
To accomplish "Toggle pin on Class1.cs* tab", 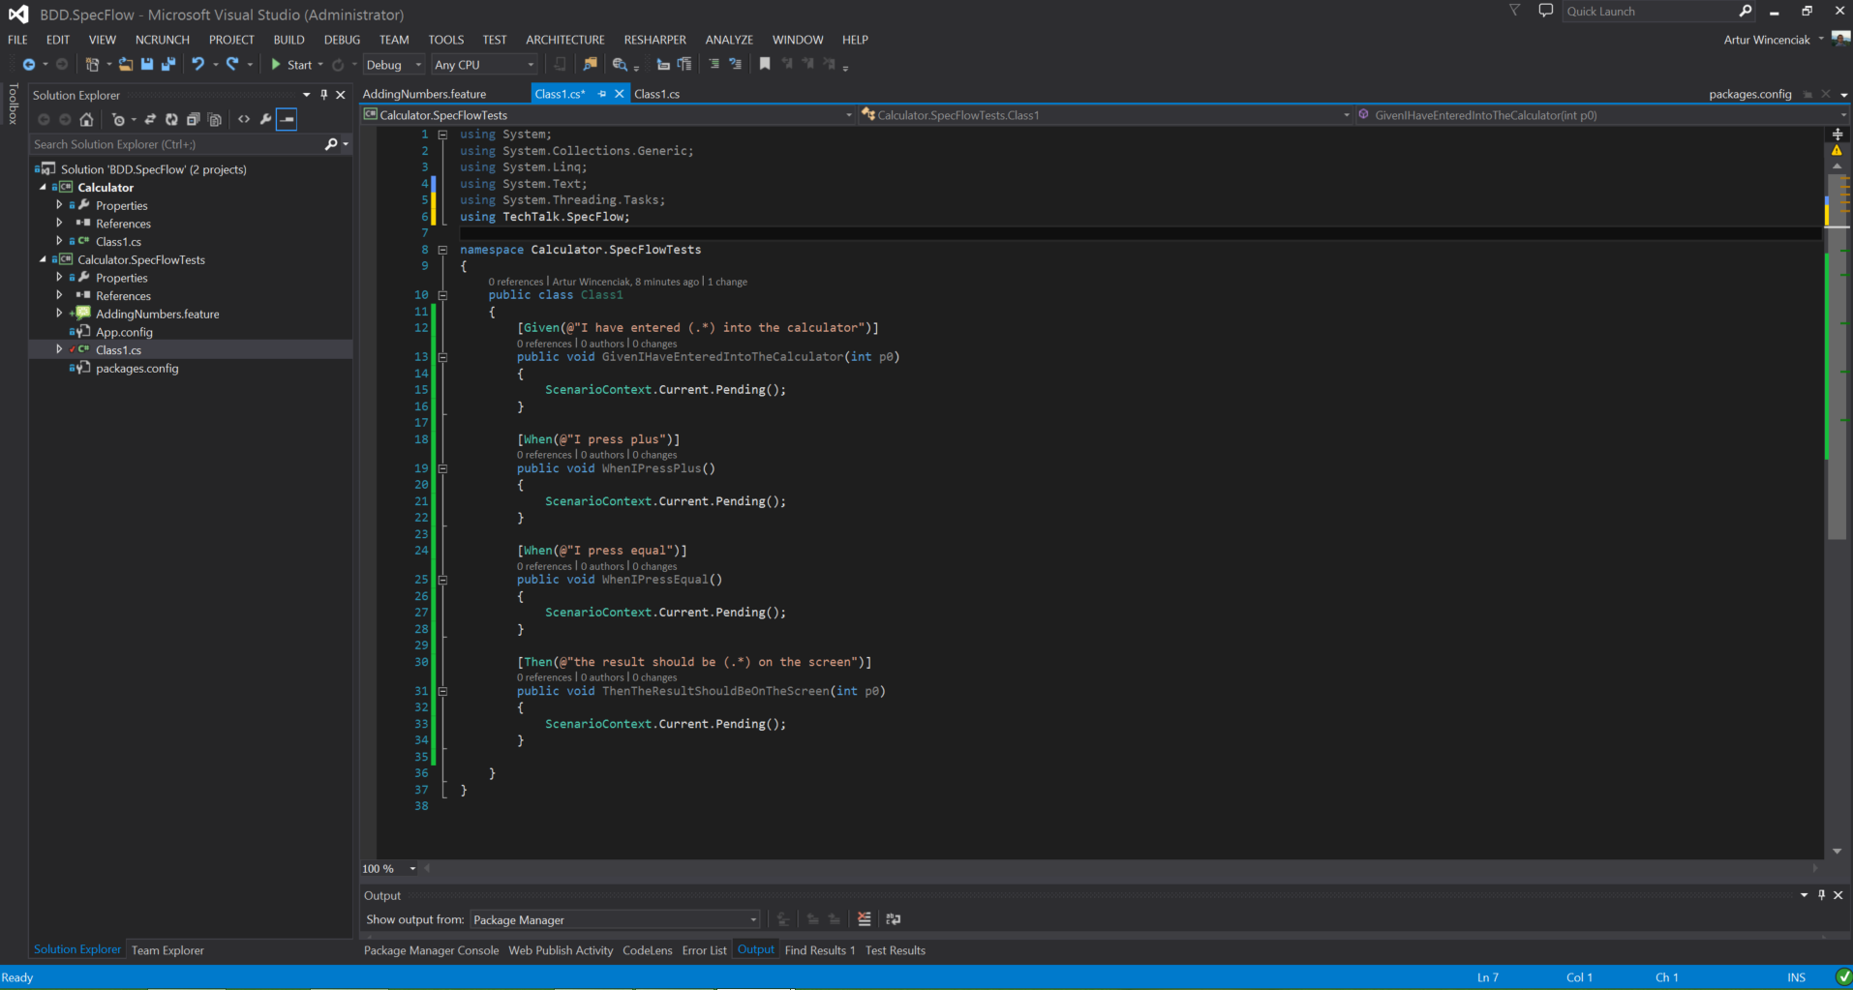I will pyautogui.click(x=602, y=94).
